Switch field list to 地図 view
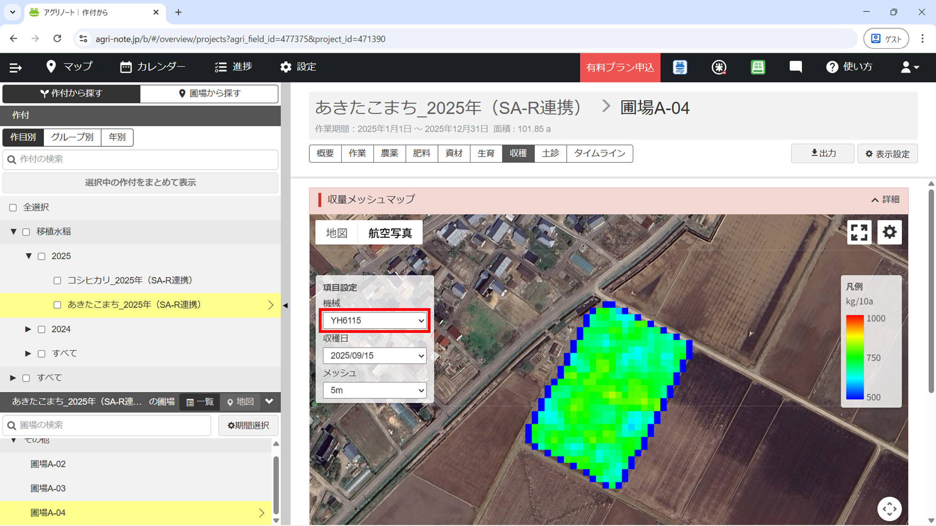 (x=240, y=402)
